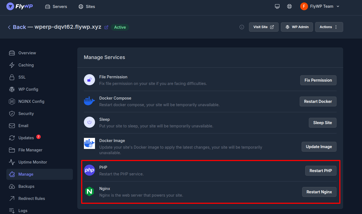Viewport: 362px width, 214px height.
Task: Click the Sleep Site button
Action: click(x=323, y=123)
